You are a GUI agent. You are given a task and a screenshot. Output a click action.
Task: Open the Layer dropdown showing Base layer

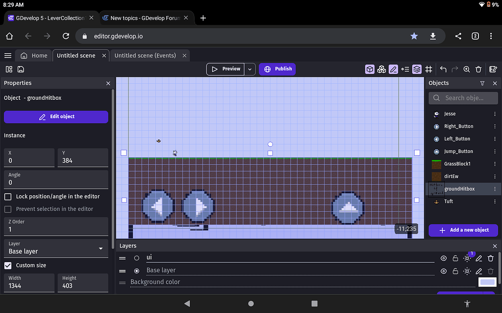click(56, 248)
